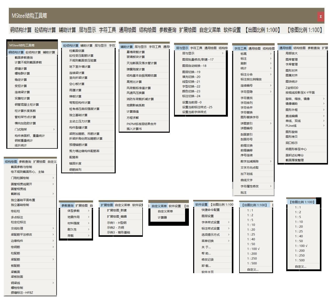Screen dimensions: 334x303
Task: Open 软件主页 link in settings menu
Action: tap(207, 272)
